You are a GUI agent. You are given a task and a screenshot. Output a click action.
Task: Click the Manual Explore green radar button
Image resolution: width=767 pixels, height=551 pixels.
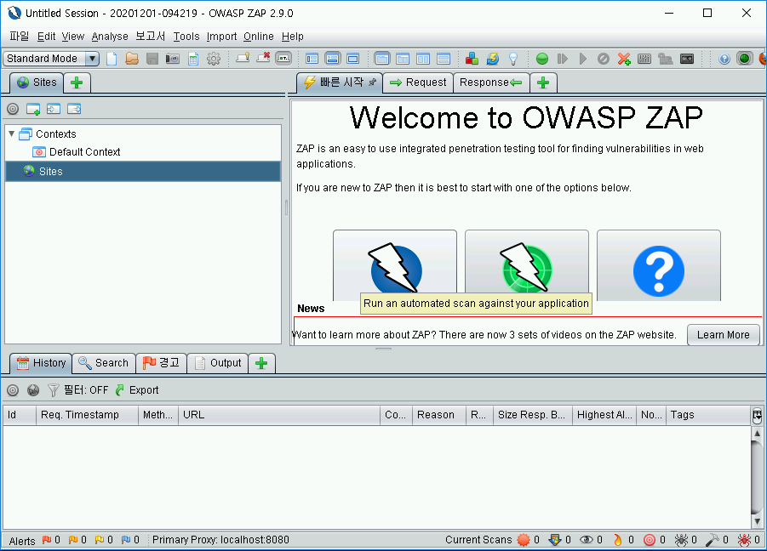pyautogui.click(x=527, y=266)
